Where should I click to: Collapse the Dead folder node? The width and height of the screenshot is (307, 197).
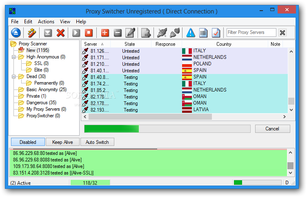pyautogui.click(x=14, y=77)
